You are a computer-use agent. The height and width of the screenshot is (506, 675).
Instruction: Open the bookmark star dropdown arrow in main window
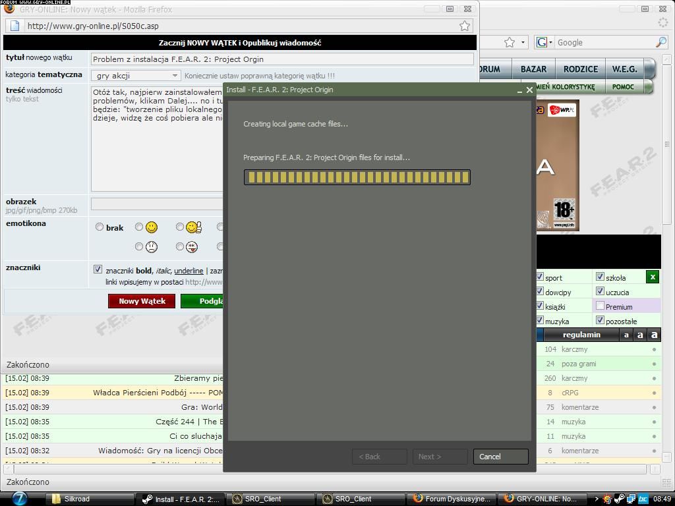(523, 42)
